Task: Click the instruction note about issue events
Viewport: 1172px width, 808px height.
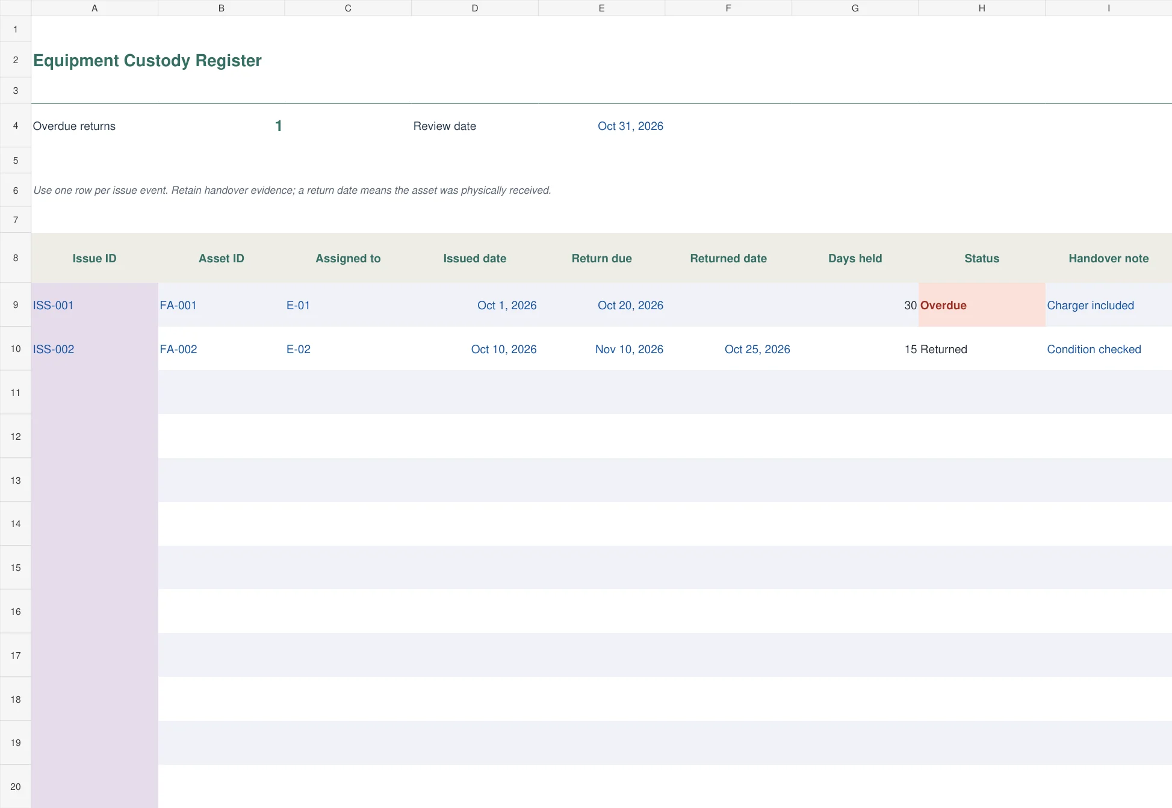Action: 292,190
